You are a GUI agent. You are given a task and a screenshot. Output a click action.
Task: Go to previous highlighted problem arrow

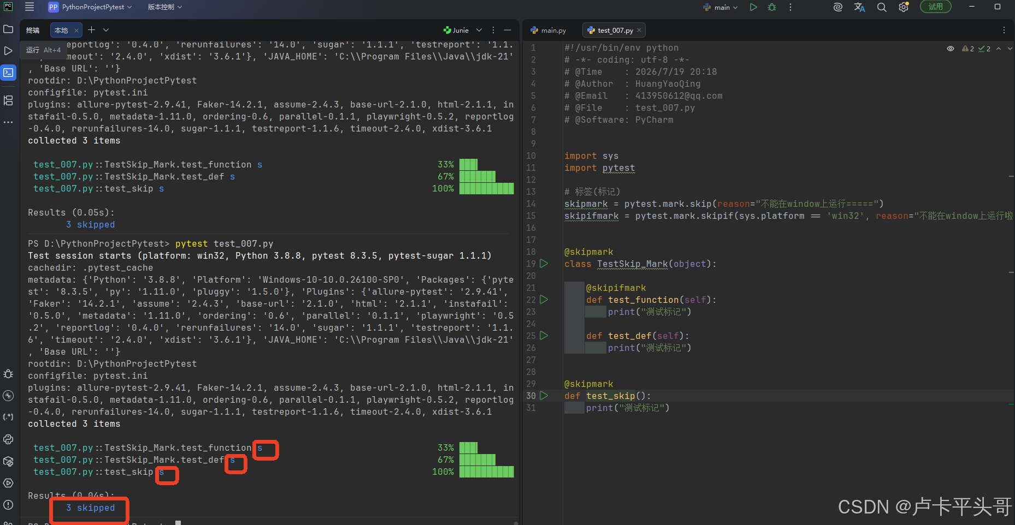(999, 49)
